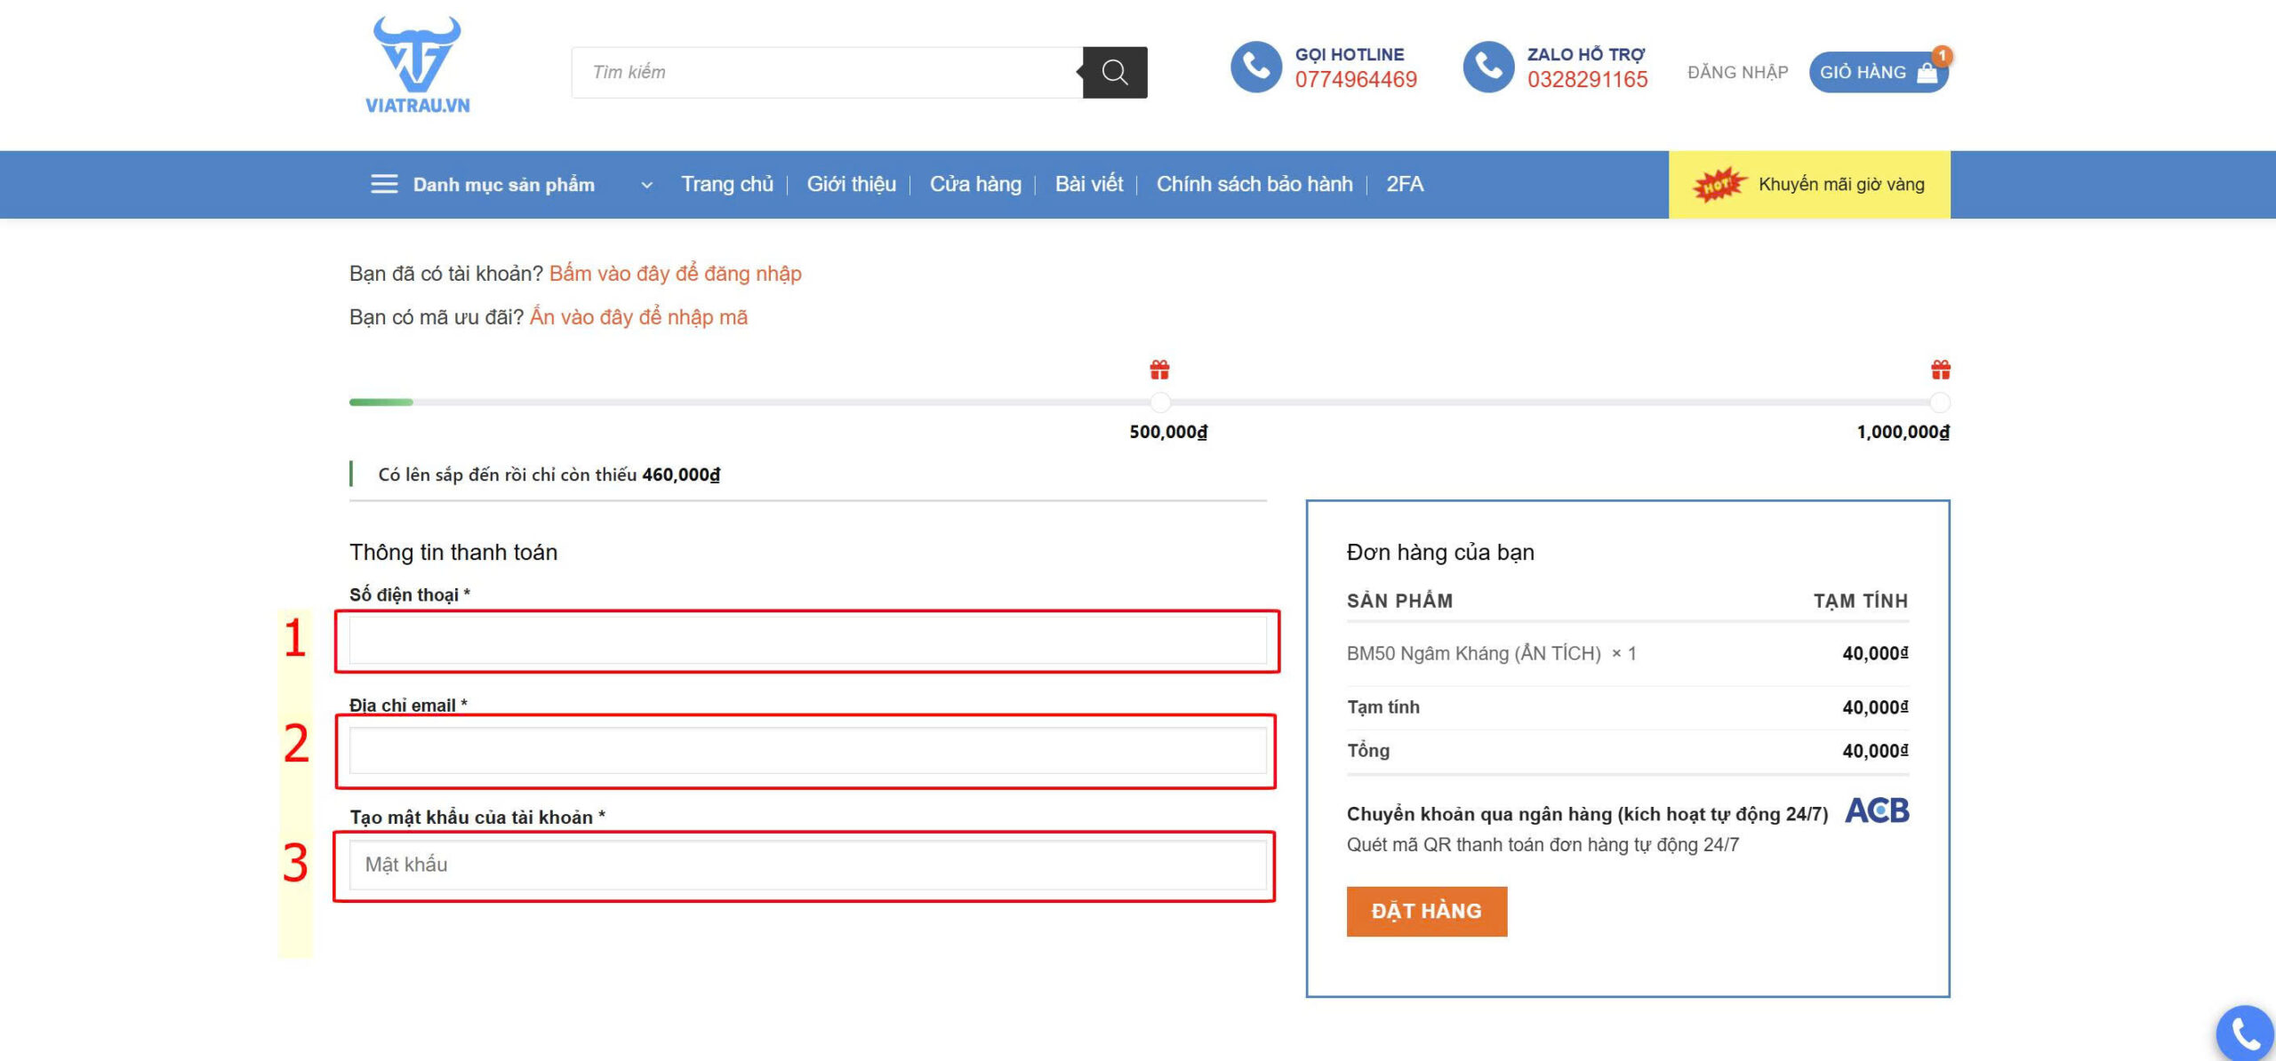This screenshot has height=1061, width=2276.
Task: Open Chính sách bảo hành
Action: click(x=1254, y=184)
